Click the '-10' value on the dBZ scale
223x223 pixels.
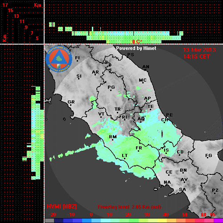[71, 215]
